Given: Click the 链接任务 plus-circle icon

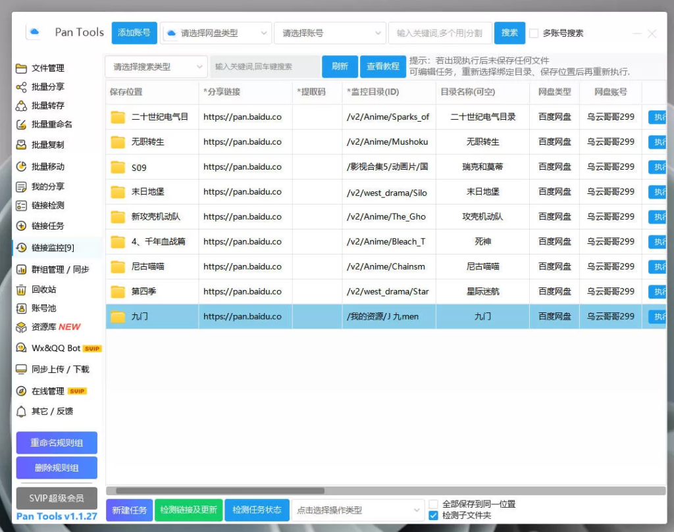Looking at the screenshot, I should pos(21,226).
